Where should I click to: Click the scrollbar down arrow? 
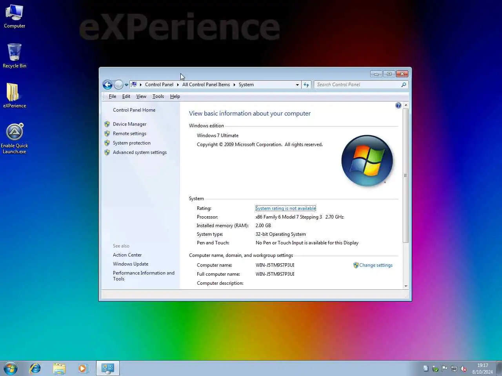pyautogui.click(x=406, y=286)
